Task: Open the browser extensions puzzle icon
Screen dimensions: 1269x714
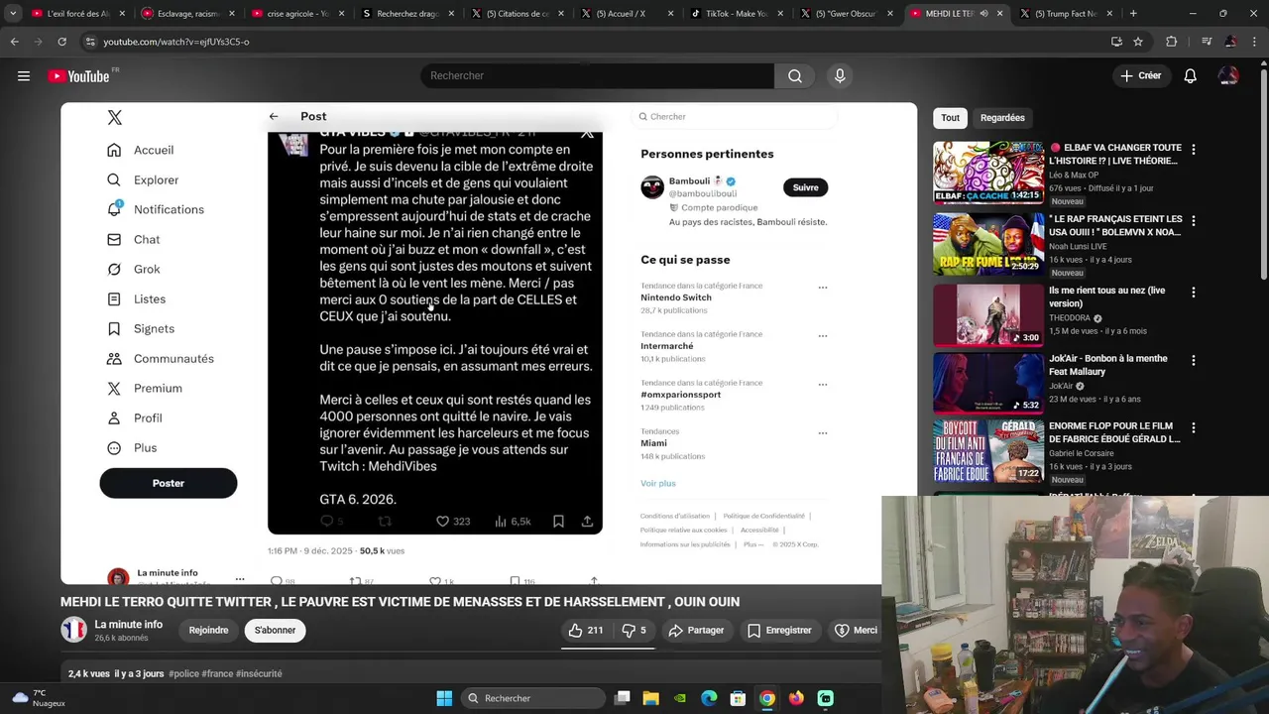Action: pyautogui.click(x=1172, y=42)
